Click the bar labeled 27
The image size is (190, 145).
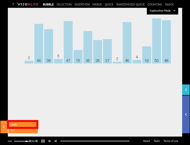(x=108, y=51)
